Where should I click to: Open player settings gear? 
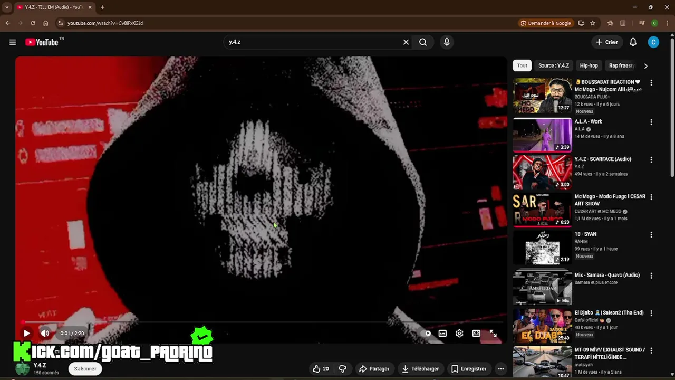tap(459, 334)
